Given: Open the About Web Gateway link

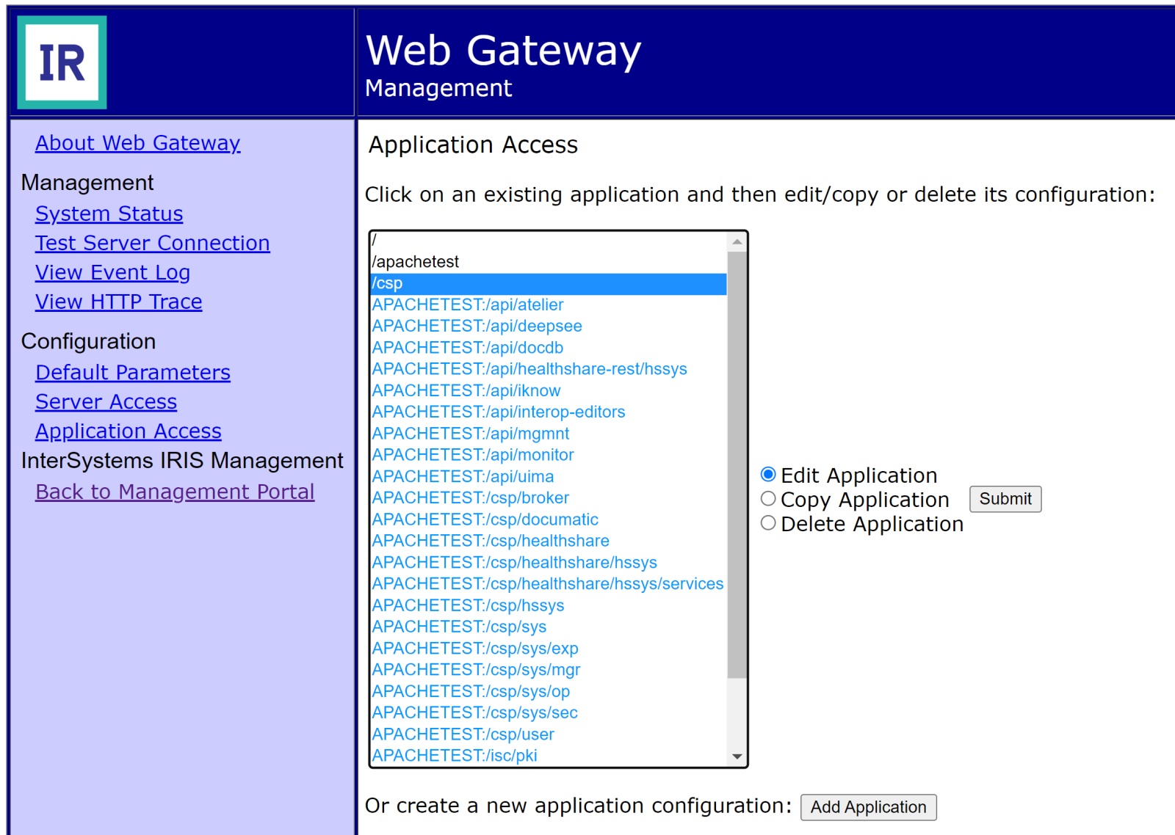Looking at the screenshot, I should click(137, 143).
